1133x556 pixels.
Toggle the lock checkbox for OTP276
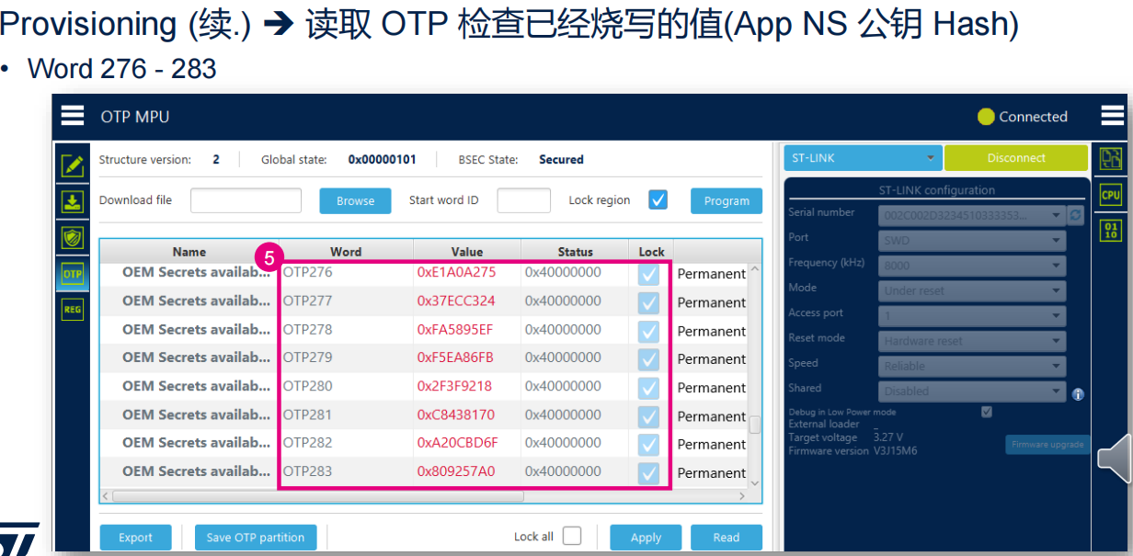coord(648,274)
